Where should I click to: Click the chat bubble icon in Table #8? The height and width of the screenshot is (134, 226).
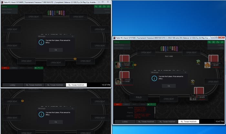tap(222, 42)
